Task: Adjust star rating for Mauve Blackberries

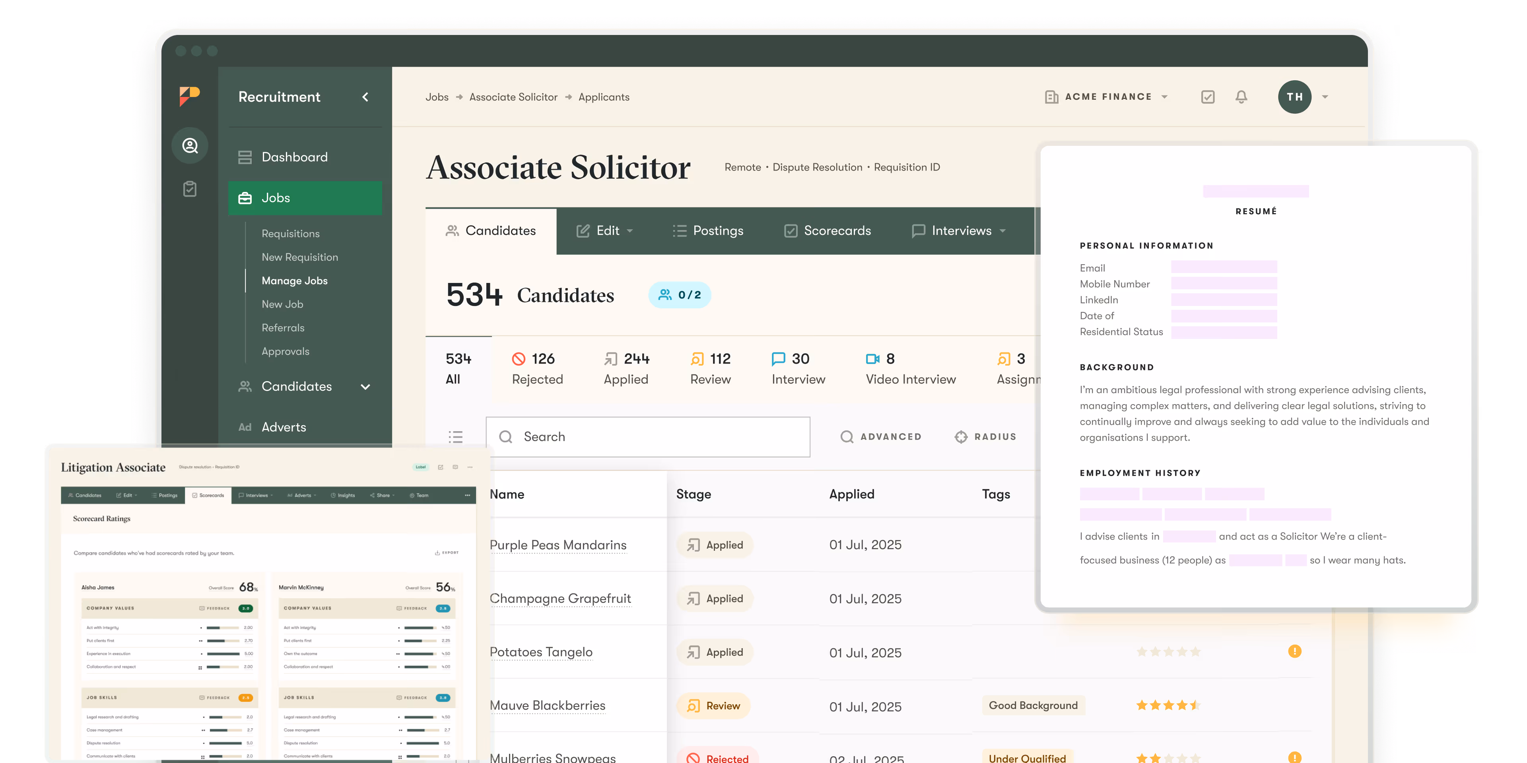Action: click(1168, 705)
